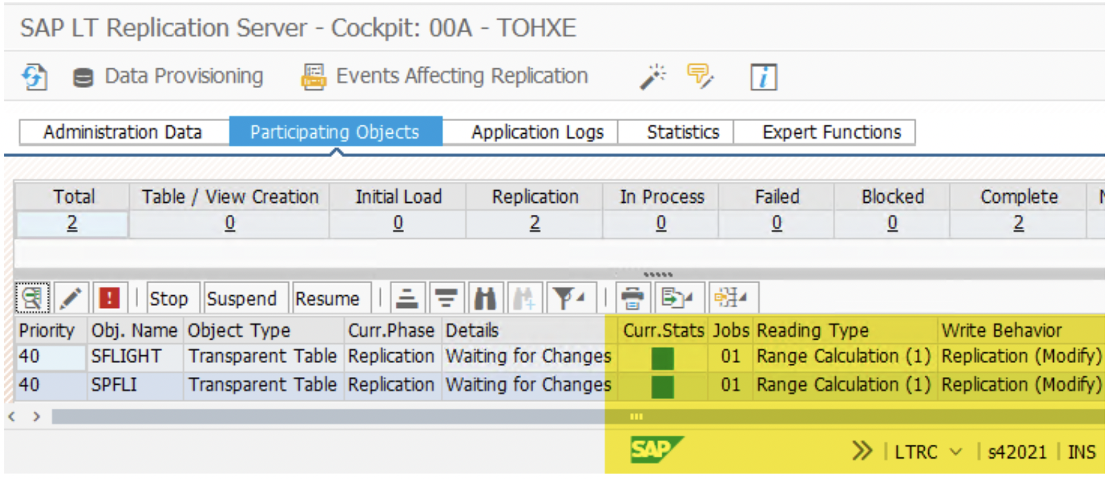The width and height of the screenshot is (1107, 479).
Task: Click the magic wand icon
Action: click(x=653, y=77)
